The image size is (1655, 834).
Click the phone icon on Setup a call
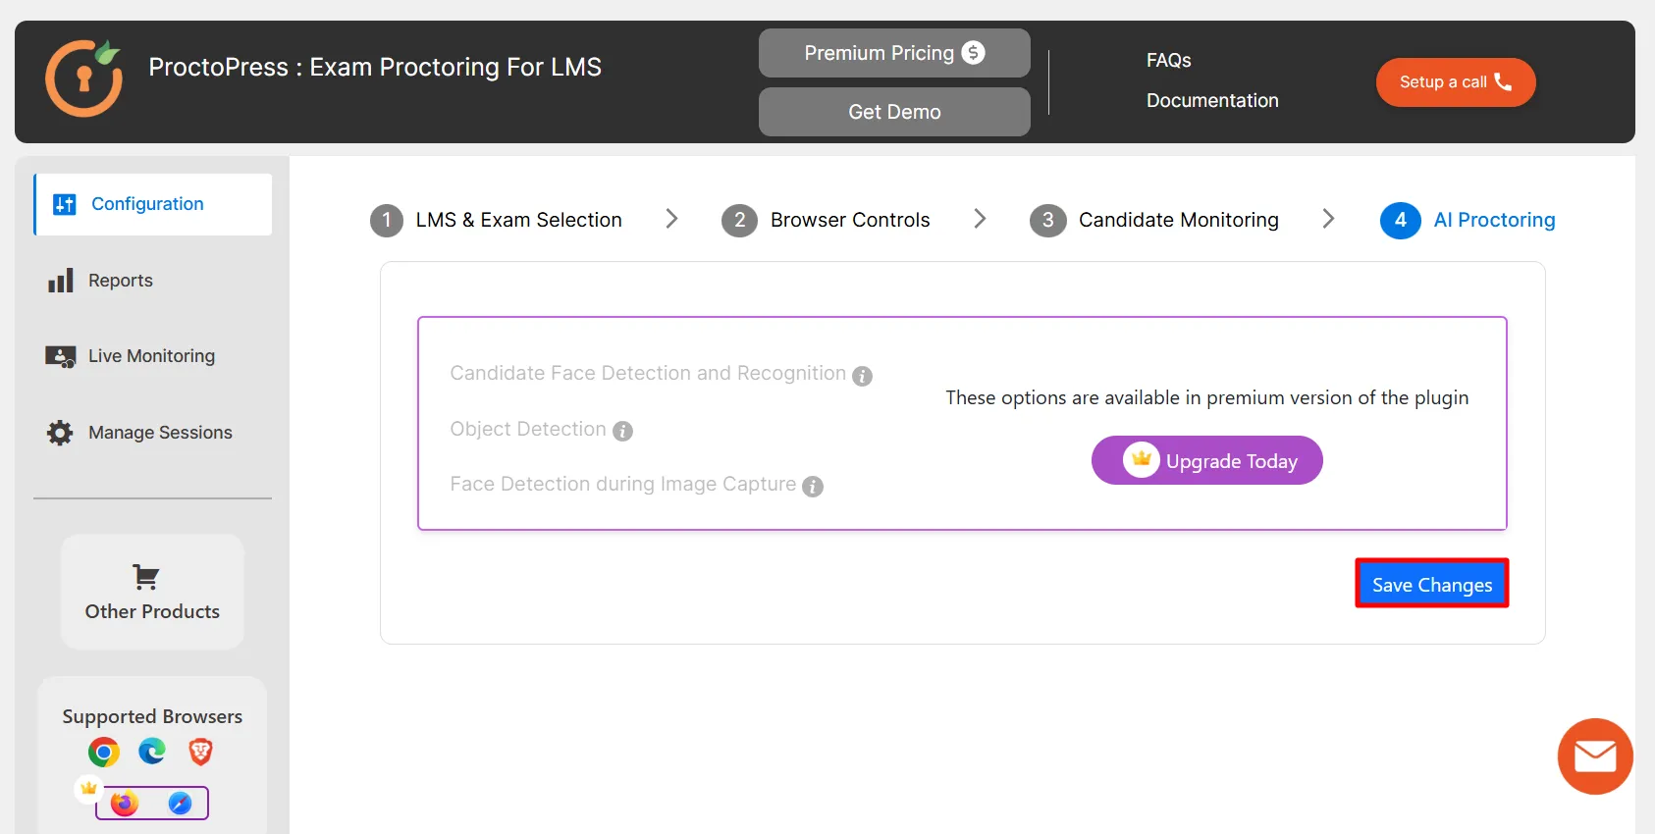(1503, 81)
